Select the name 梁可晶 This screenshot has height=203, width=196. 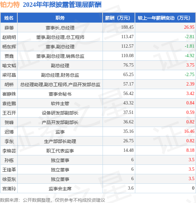(9, 75)
